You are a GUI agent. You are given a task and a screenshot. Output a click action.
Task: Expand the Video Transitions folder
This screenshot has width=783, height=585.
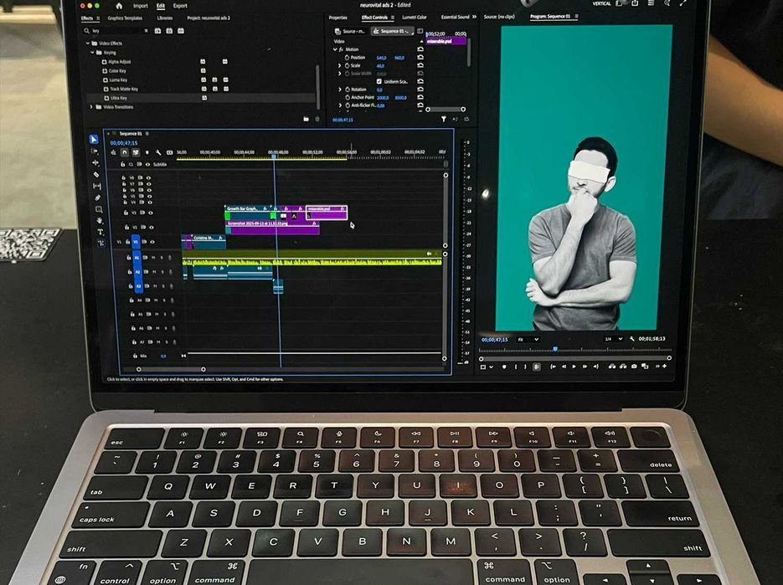click(x=91, y=107)
